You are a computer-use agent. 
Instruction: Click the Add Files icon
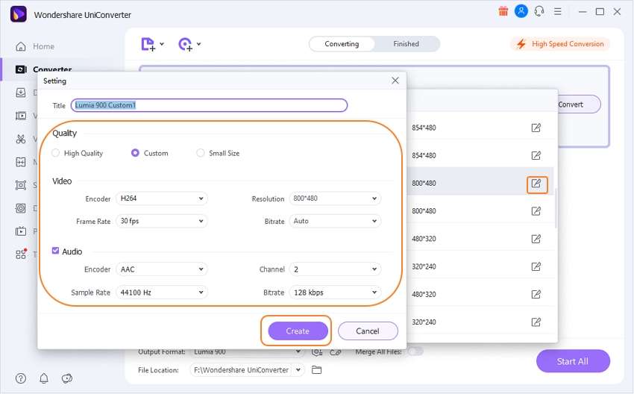(148, 44)
